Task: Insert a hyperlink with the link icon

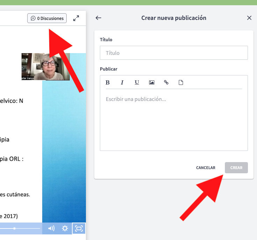Action: 166,82
